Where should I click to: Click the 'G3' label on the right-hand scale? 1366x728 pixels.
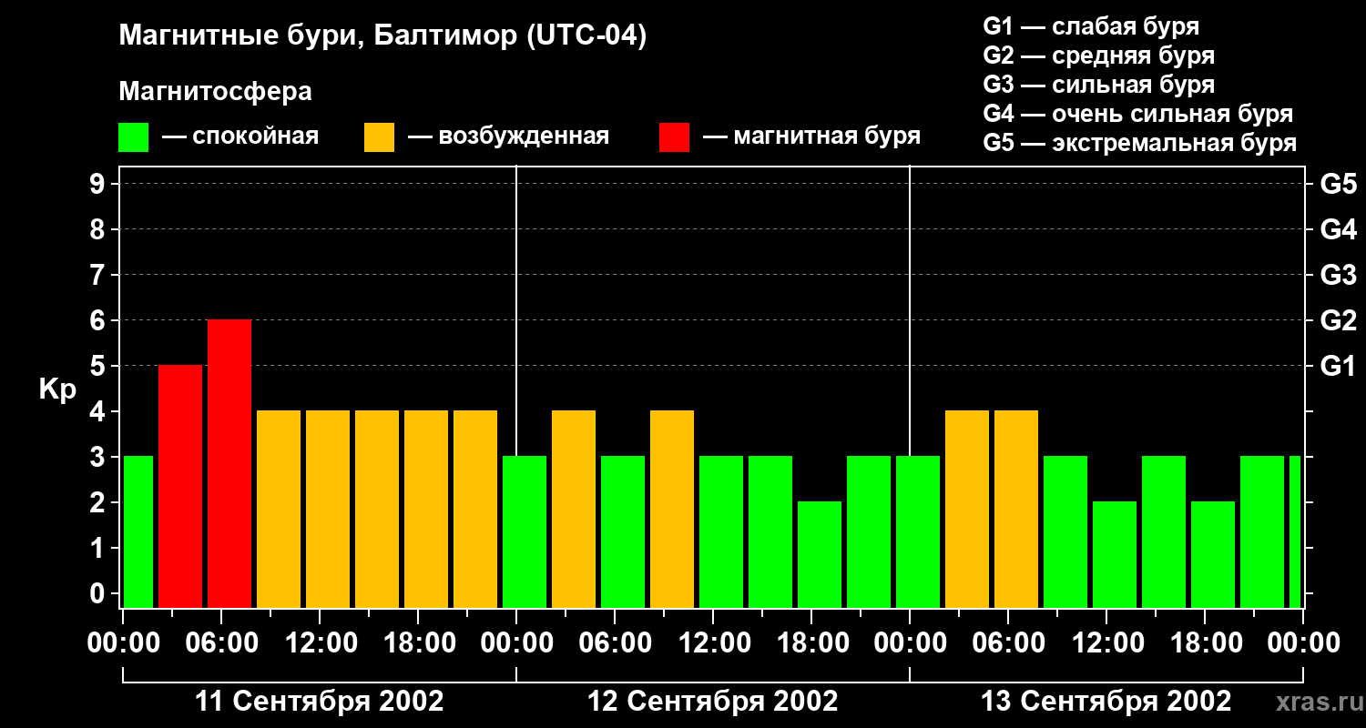click(1338, 275)
